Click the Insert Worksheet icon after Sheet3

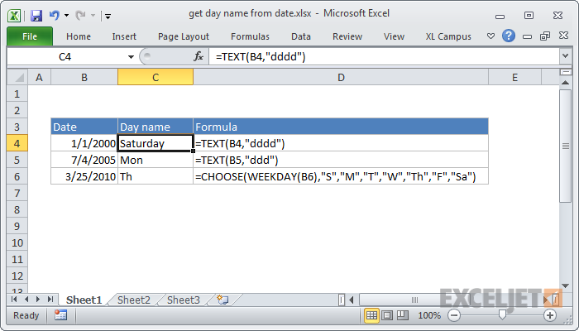[222, 300]
